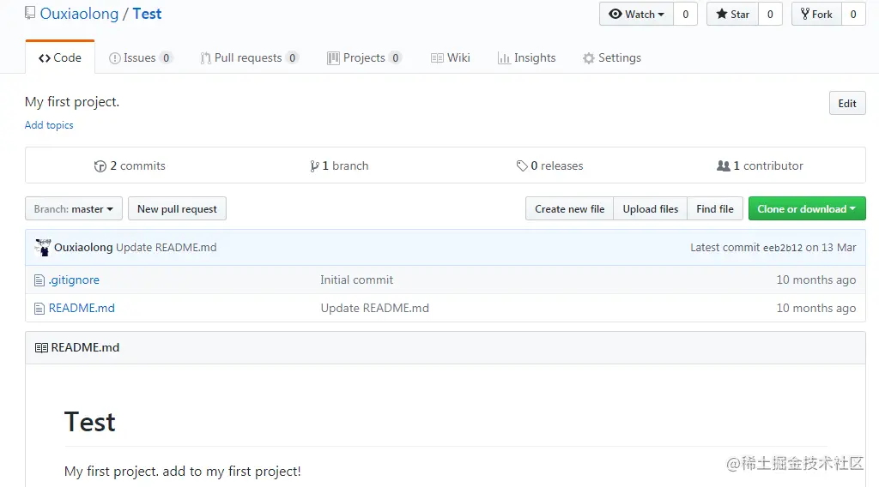Screen dimensions: 879x487
Task: Click the Find file button
Action: tap(715, 209)
